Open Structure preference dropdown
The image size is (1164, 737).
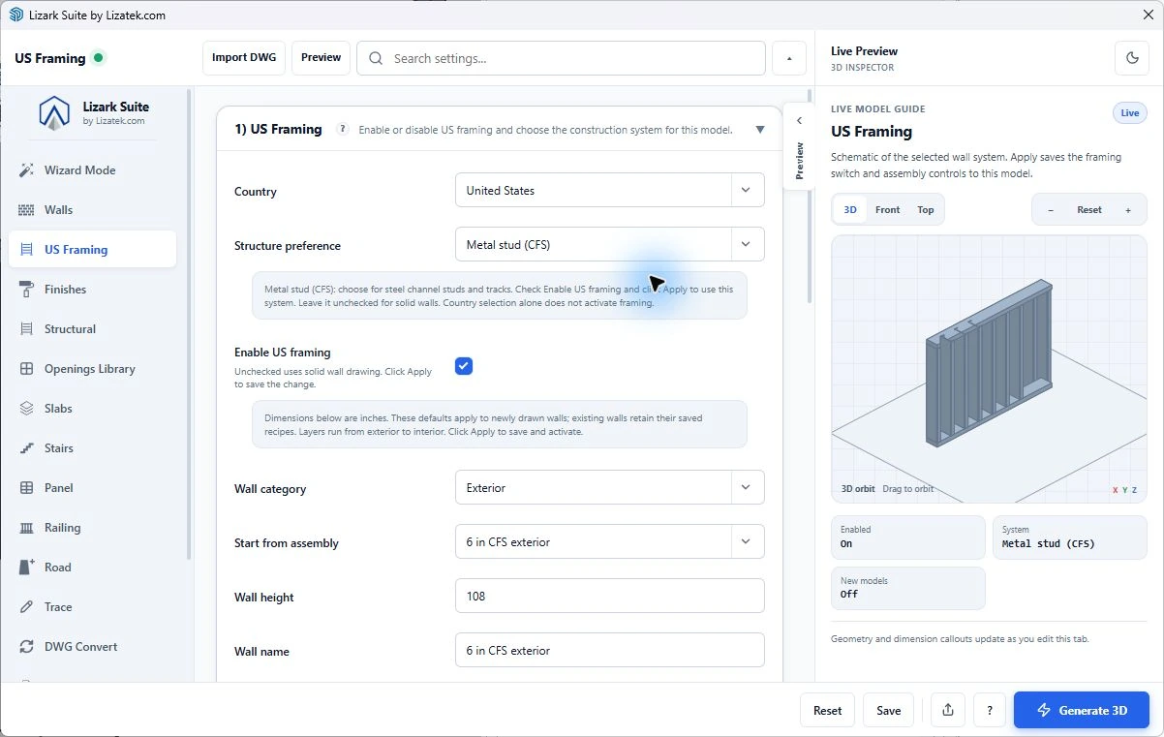click(x=609, y=245)
